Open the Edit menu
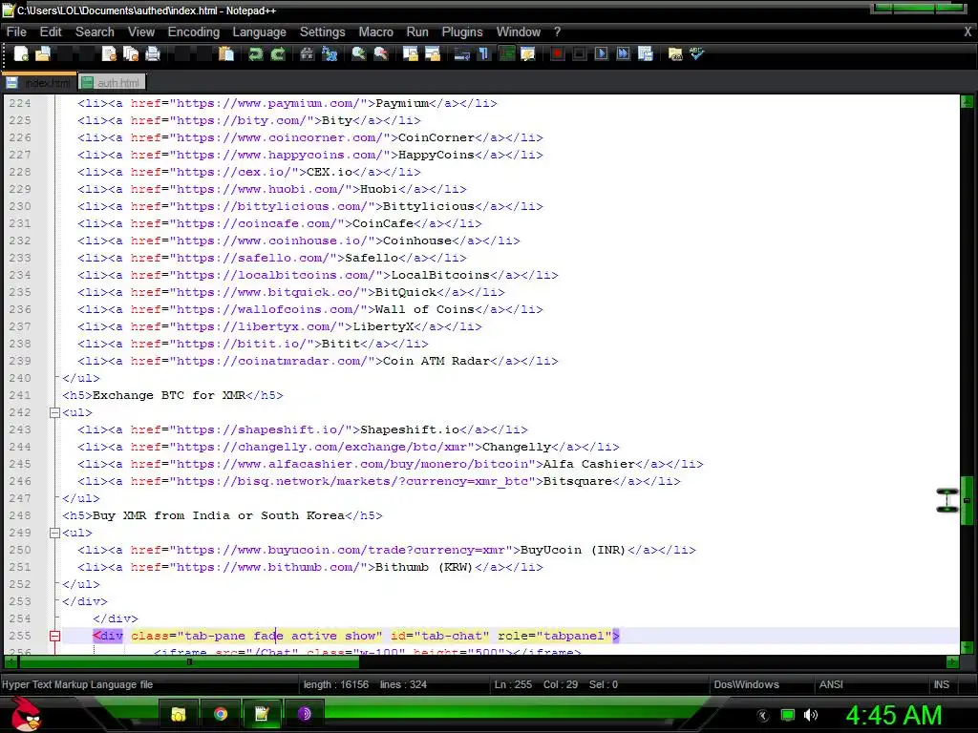 click(51, 31)
